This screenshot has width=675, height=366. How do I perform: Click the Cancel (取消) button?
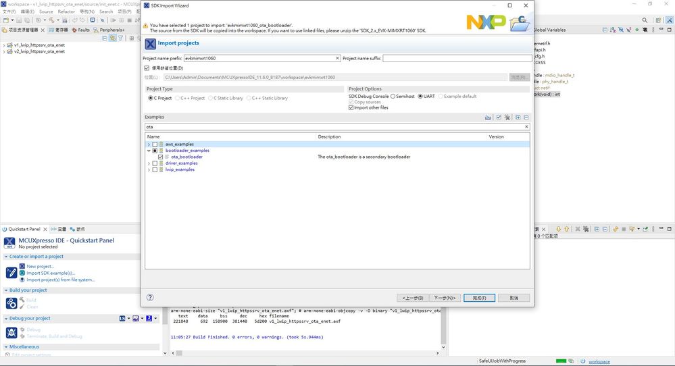(x=514, y=298)
